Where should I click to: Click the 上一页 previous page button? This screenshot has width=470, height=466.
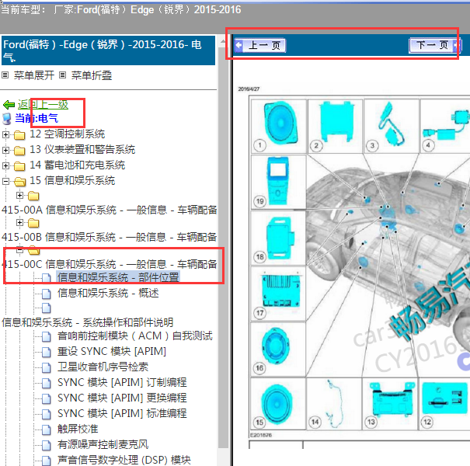[260, 46]
